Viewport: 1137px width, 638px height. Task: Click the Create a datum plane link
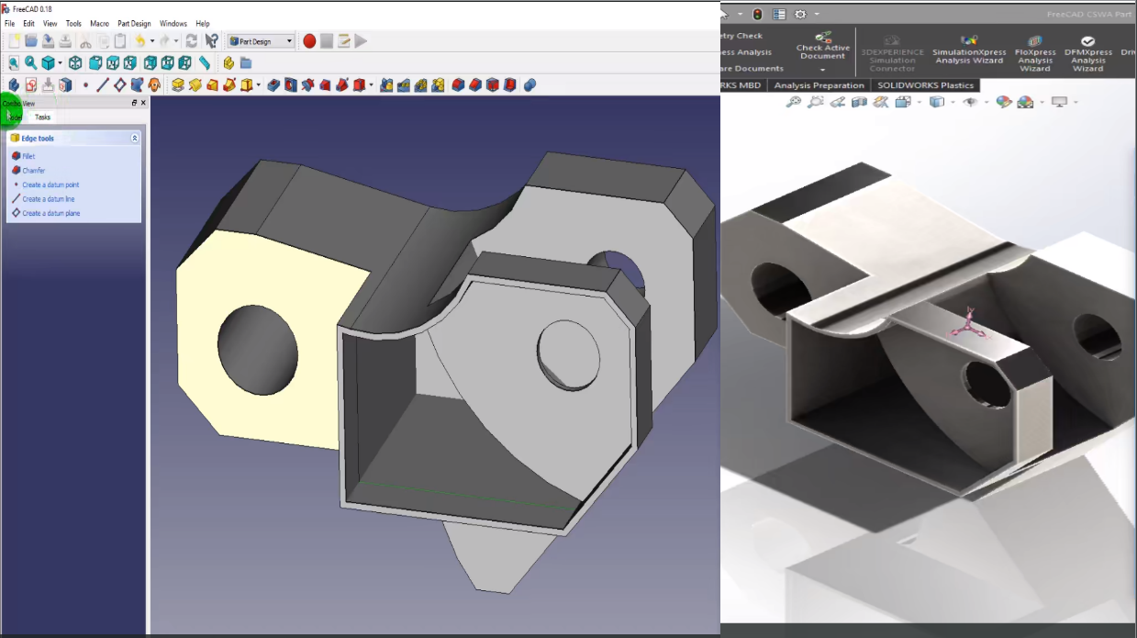point(50,213)
